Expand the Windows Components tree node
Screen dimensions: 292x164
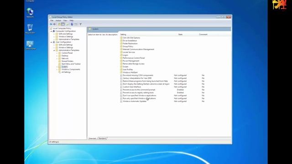[57, 69]
